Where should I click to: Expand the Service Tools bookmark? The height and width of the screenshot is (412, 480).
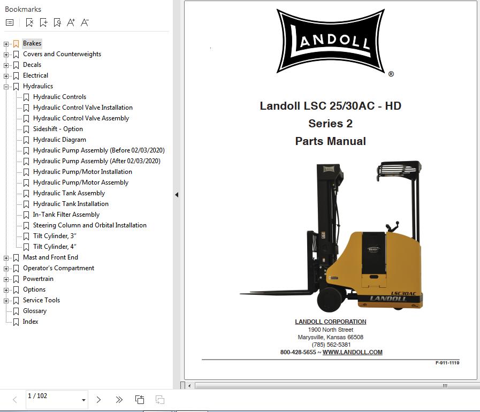point(6,301)
